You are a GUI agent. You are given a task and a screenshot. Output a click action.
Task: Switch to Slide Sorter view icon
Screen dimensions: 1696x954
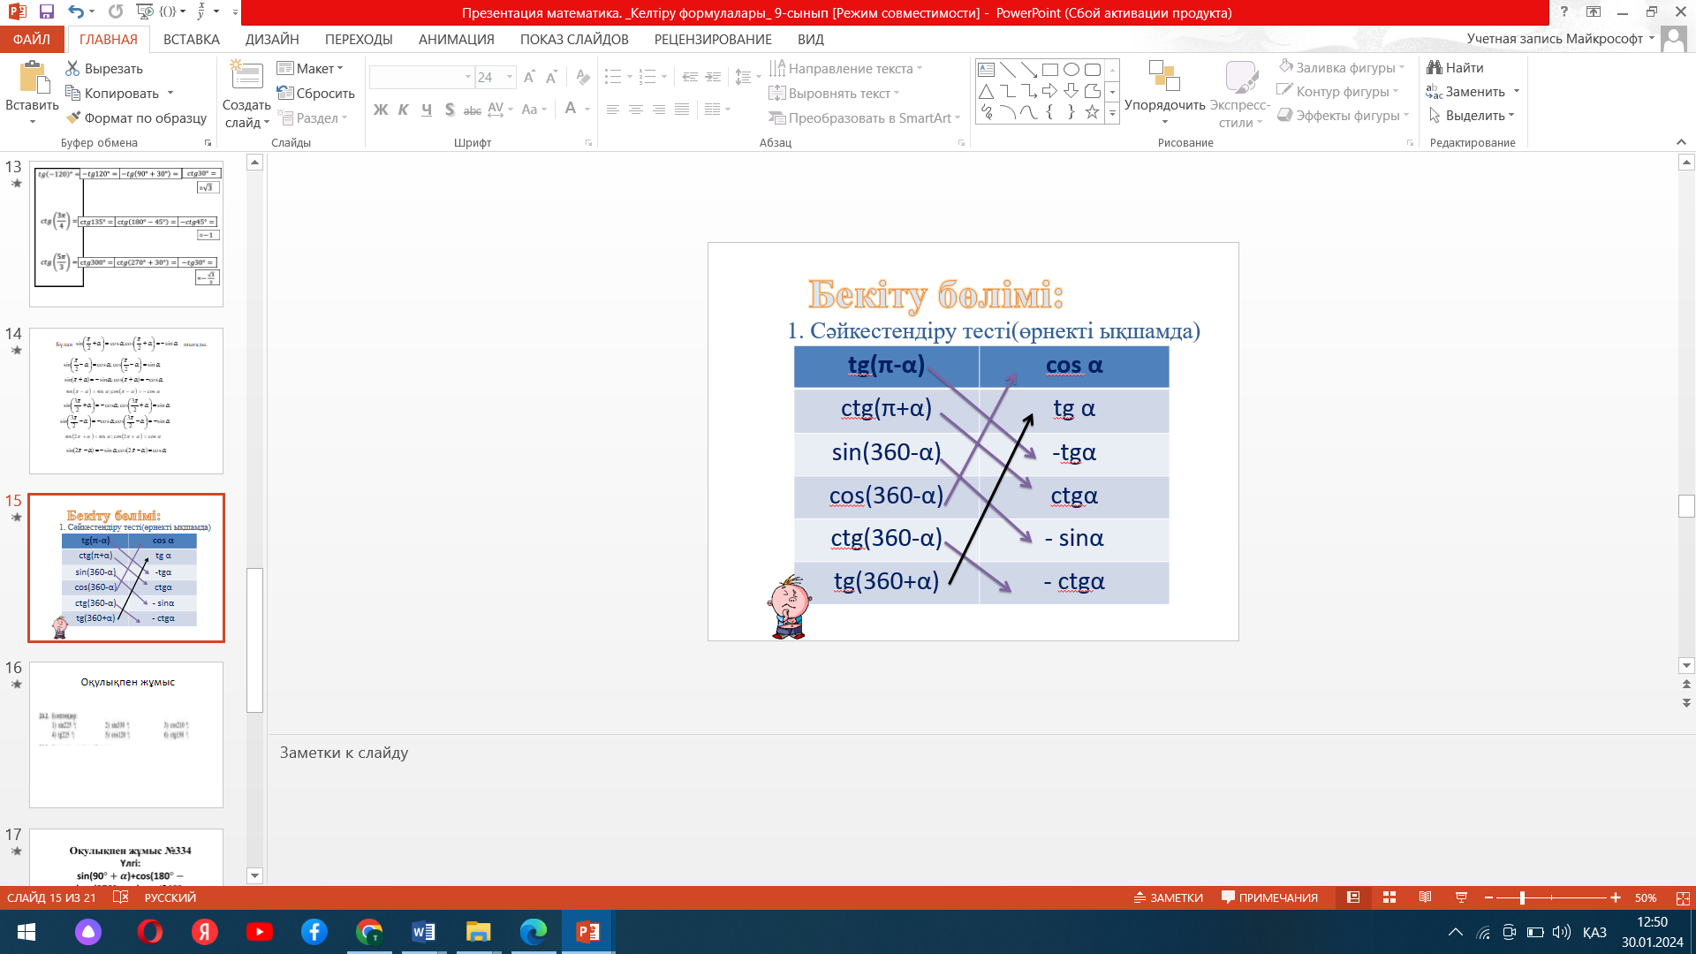click(1389, 897)
